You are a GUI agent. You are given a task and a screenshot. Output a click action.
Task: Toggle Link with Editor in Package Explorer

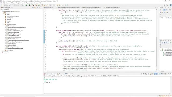point(35,8)
